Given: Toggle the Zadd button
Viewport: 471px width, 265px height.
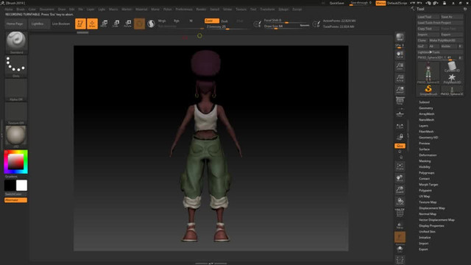Looking at the screenshot, I should [x=212, y=21].
